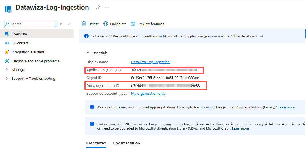
Task: Collapse the sidebar with double-chevron icon
Action: point(69,24)
